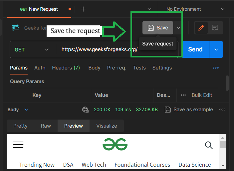Open query params column options dots

point(183,95)
